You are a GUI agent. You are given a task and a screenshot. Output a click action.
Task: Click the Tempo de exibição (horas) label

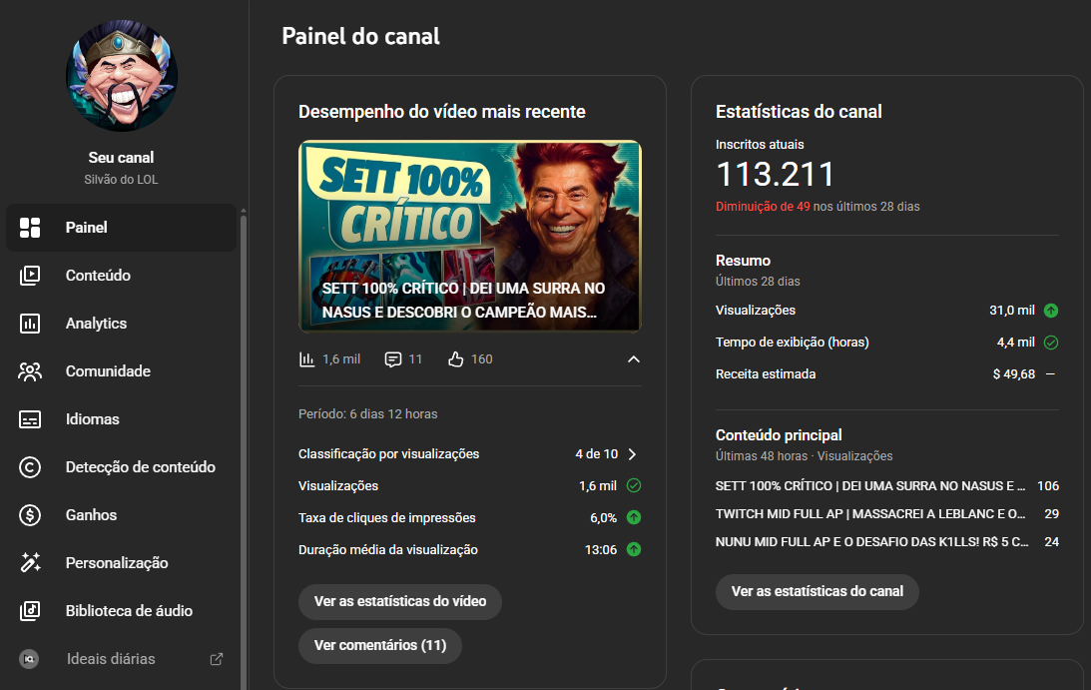point(792,343)
